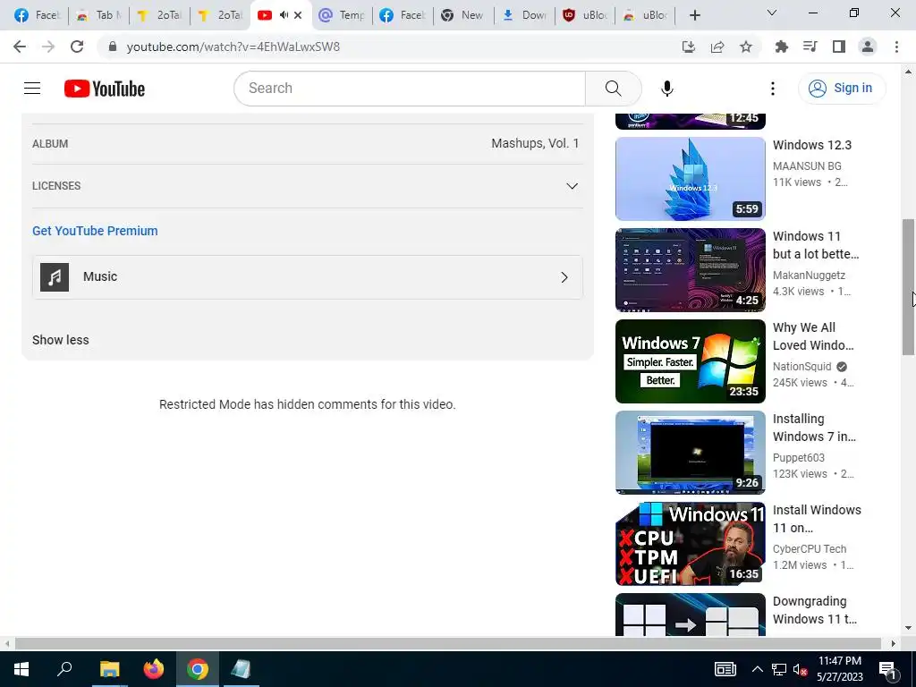Open the network tray icon
This screenshot has width=916, height=687.
[779, 669]
